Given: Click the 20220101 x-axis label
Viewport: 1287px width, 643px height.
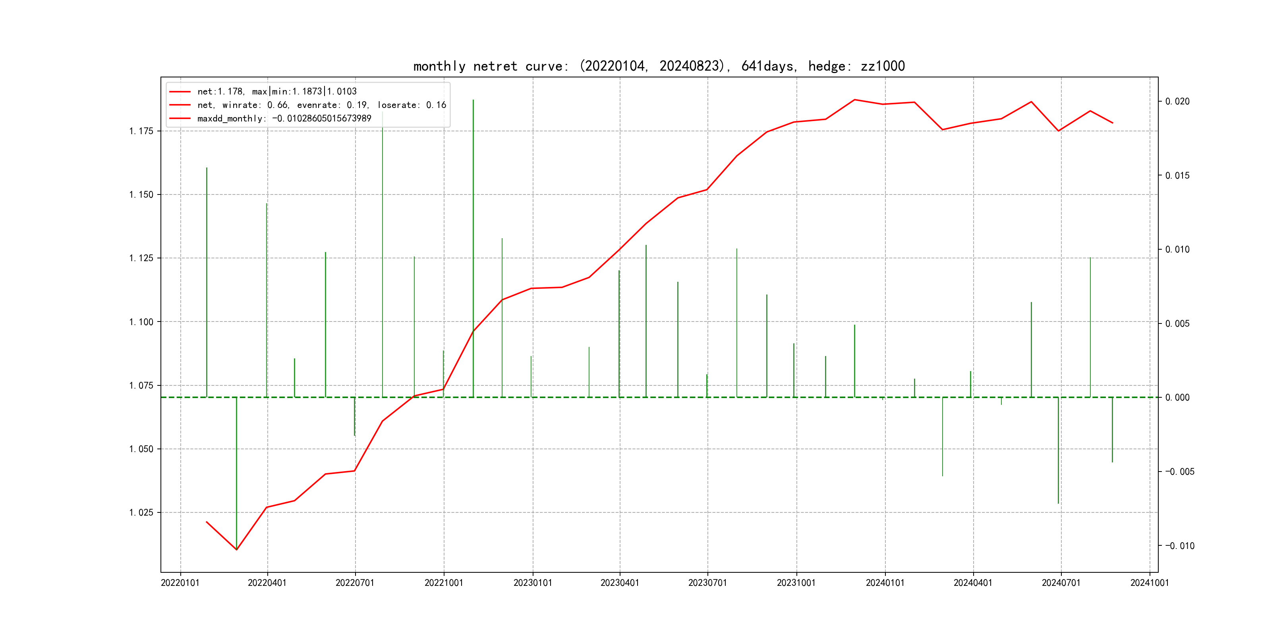Looking at the screenshot, I should 180,583.
